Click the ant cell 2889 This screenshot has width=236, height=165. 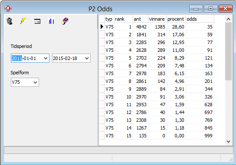point(141,89)
